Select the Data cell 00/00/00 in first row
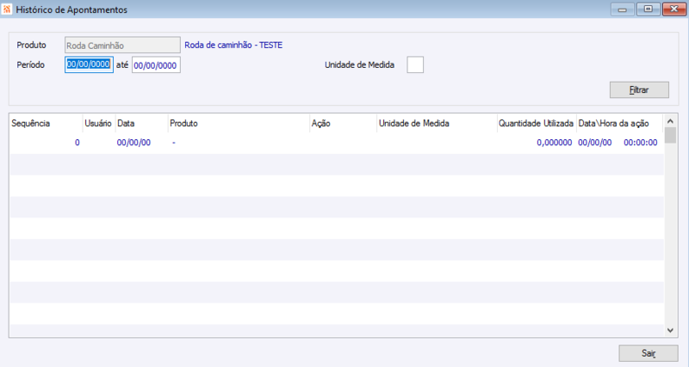Image resolution: width=689 pixels, height=367 pixels. [x=133, y=143]
